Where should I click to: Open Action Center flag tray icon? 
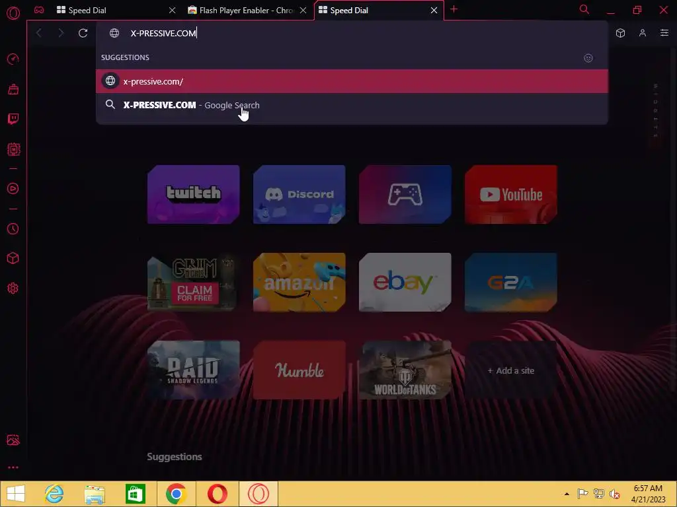(583, 494)
